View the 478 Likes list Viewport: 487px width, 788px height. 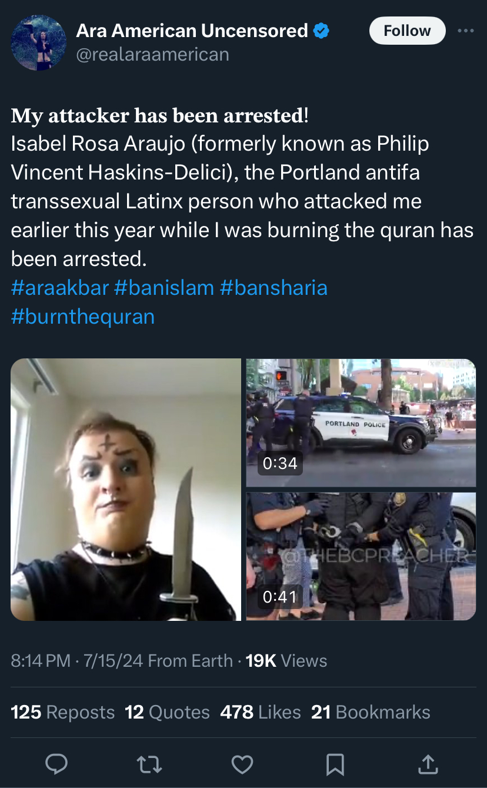[261, 712]
